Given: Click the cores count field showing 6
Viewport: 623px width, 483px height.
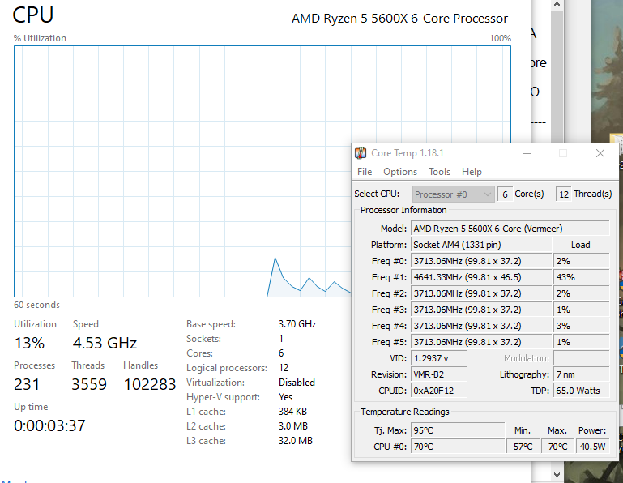Looking at the screenshot, I should coord(505,194).
